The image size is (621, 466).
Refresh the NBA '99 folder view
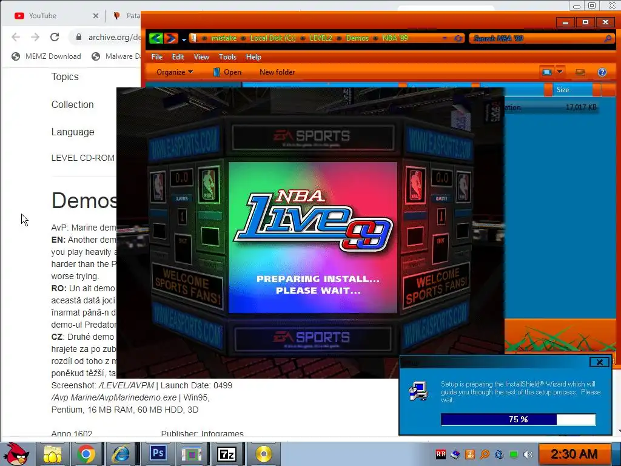[458, 38]
